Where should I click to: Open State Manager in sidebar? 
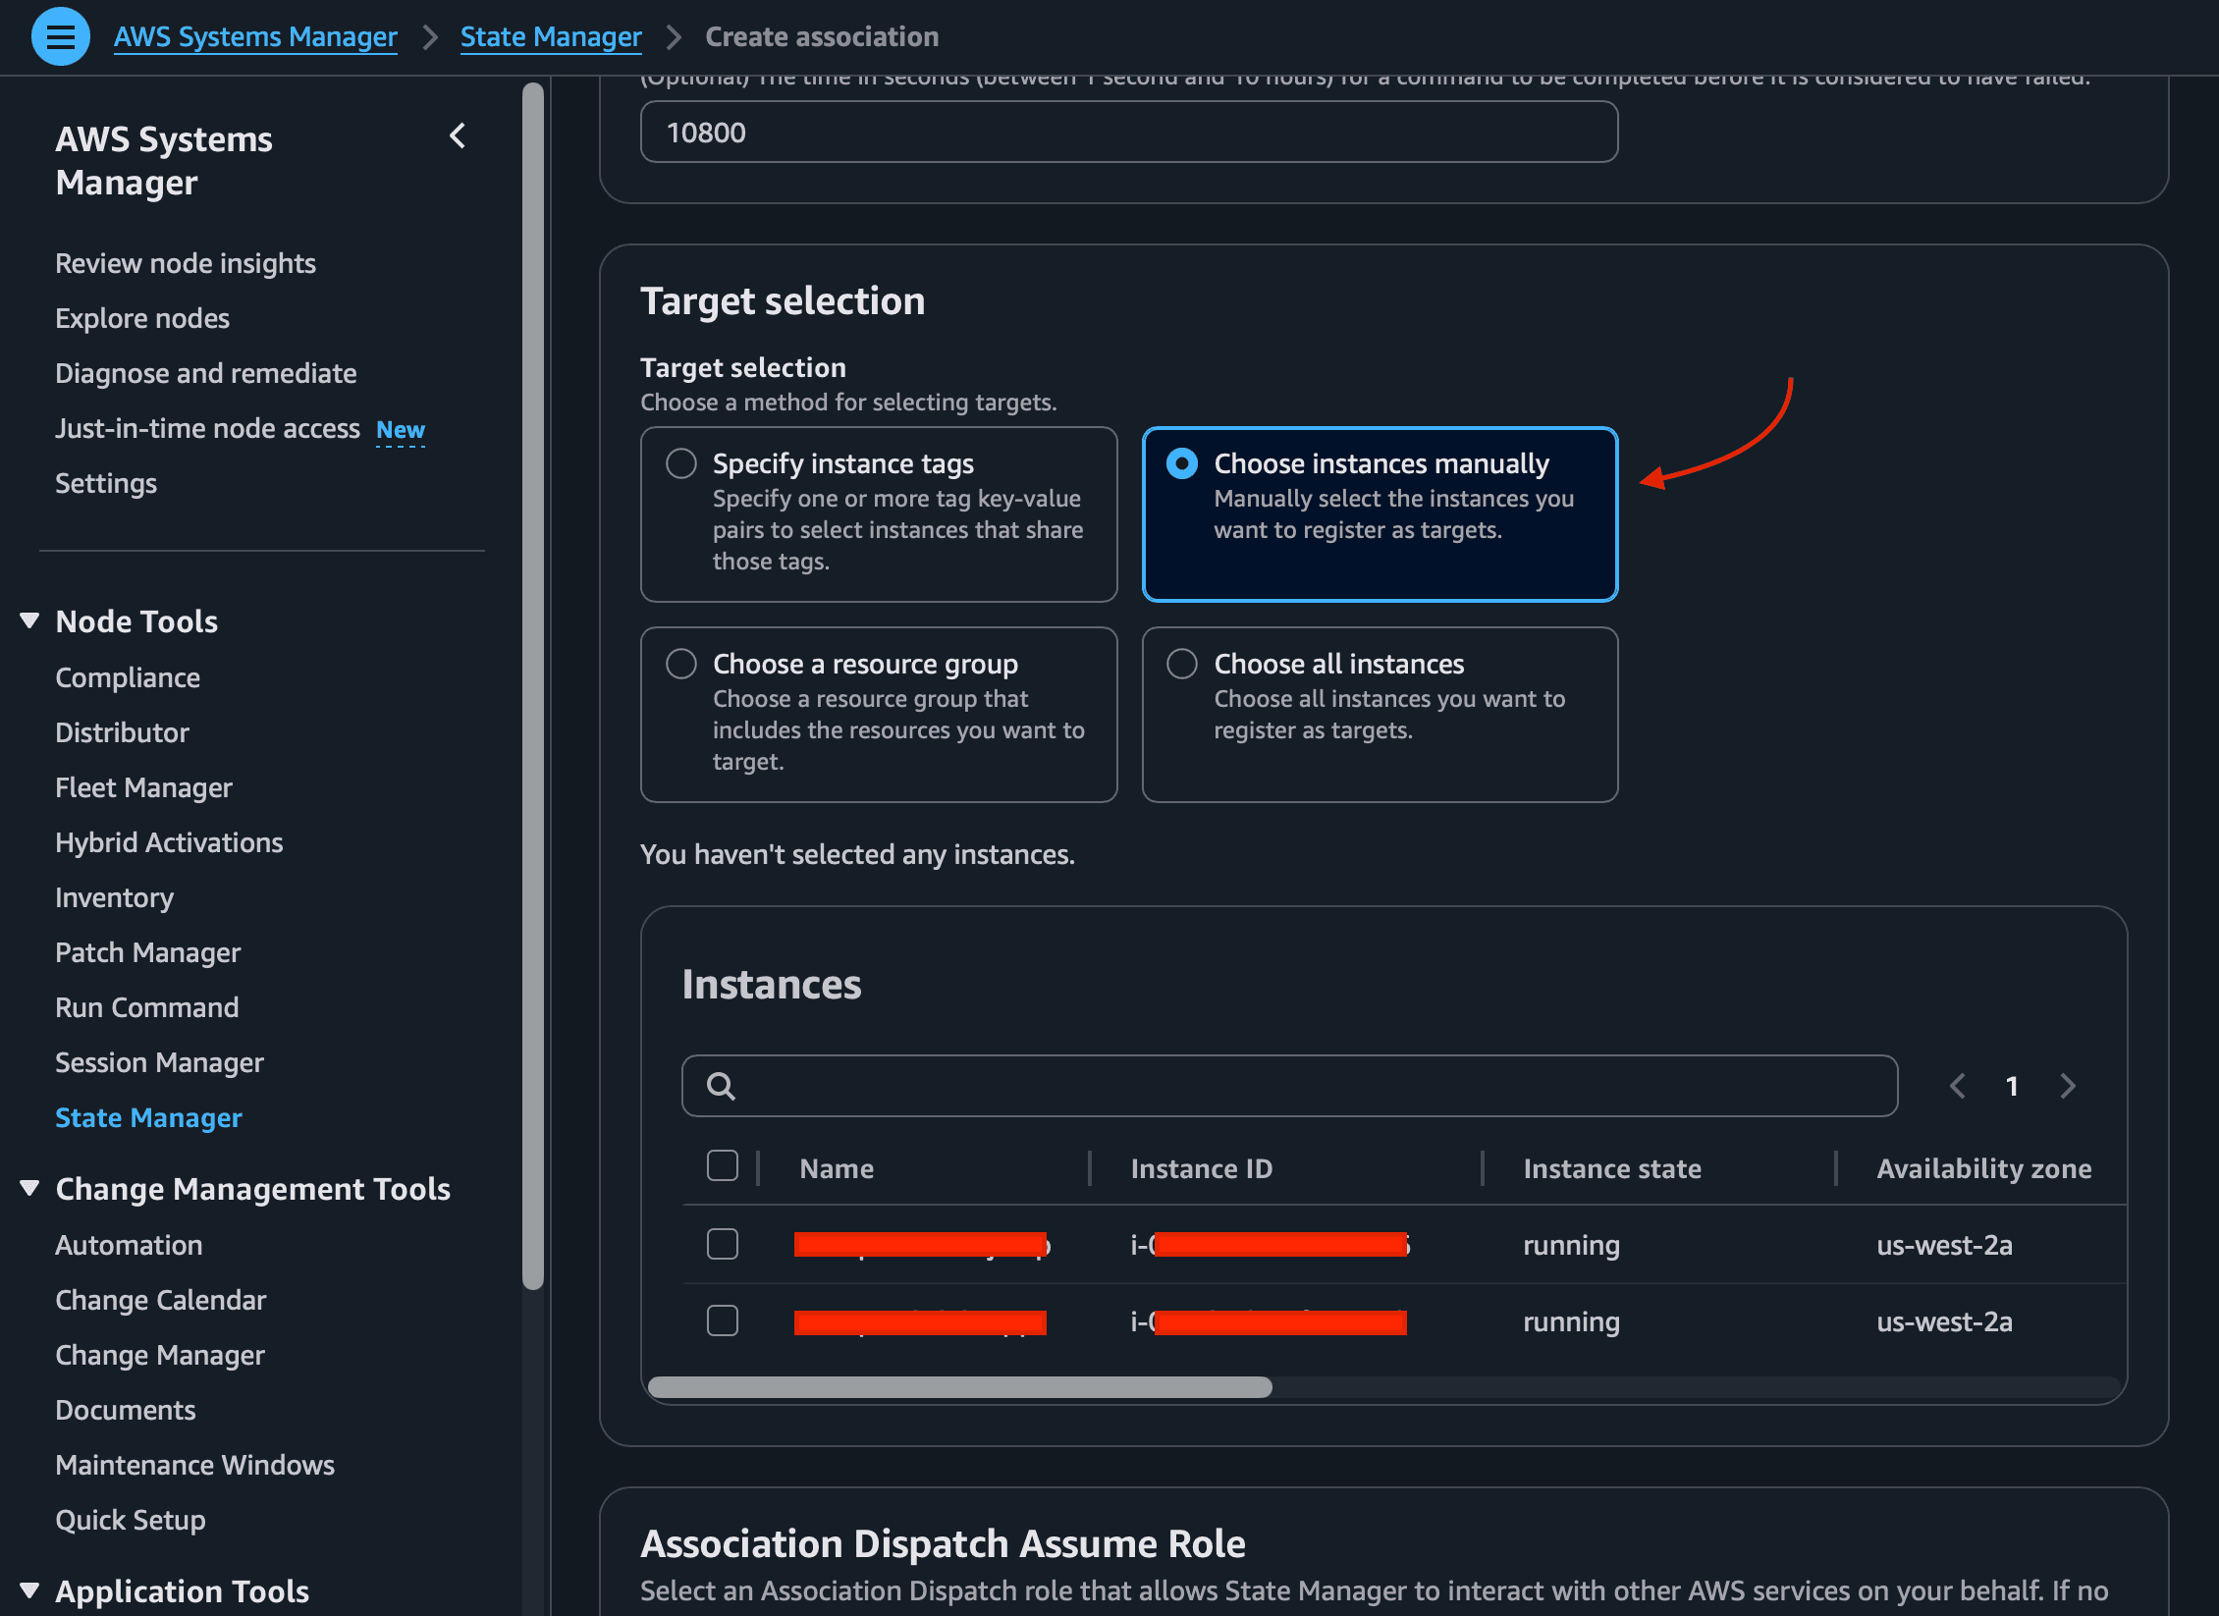point(148,1117)
